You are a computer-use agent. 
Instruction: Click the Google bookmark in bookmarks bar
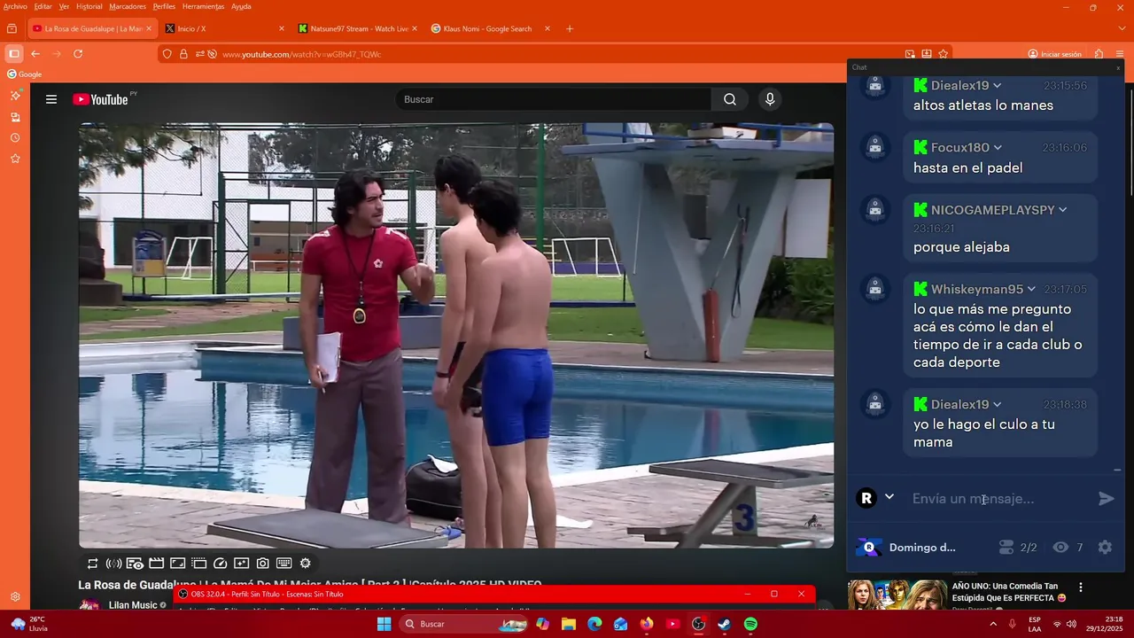tap(25, 74)
